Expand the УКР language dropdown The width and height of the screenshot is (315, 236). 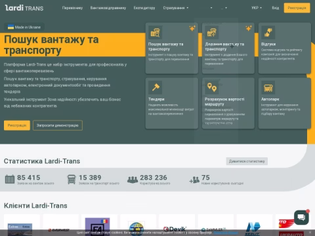click(x=257, y=8)
